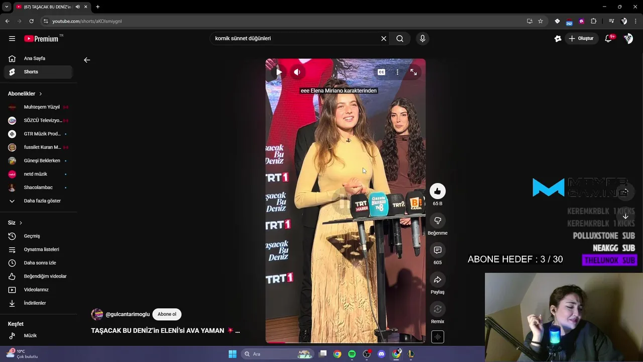Expand the video title ellipsis
Viewport: 643px width, 362px height.
click(238, 331)
